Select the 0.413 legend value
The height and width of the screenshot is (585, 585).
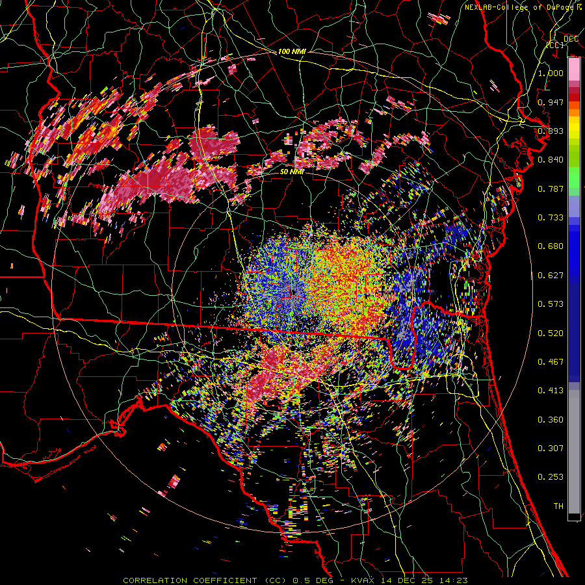click(x=551, y=391)
